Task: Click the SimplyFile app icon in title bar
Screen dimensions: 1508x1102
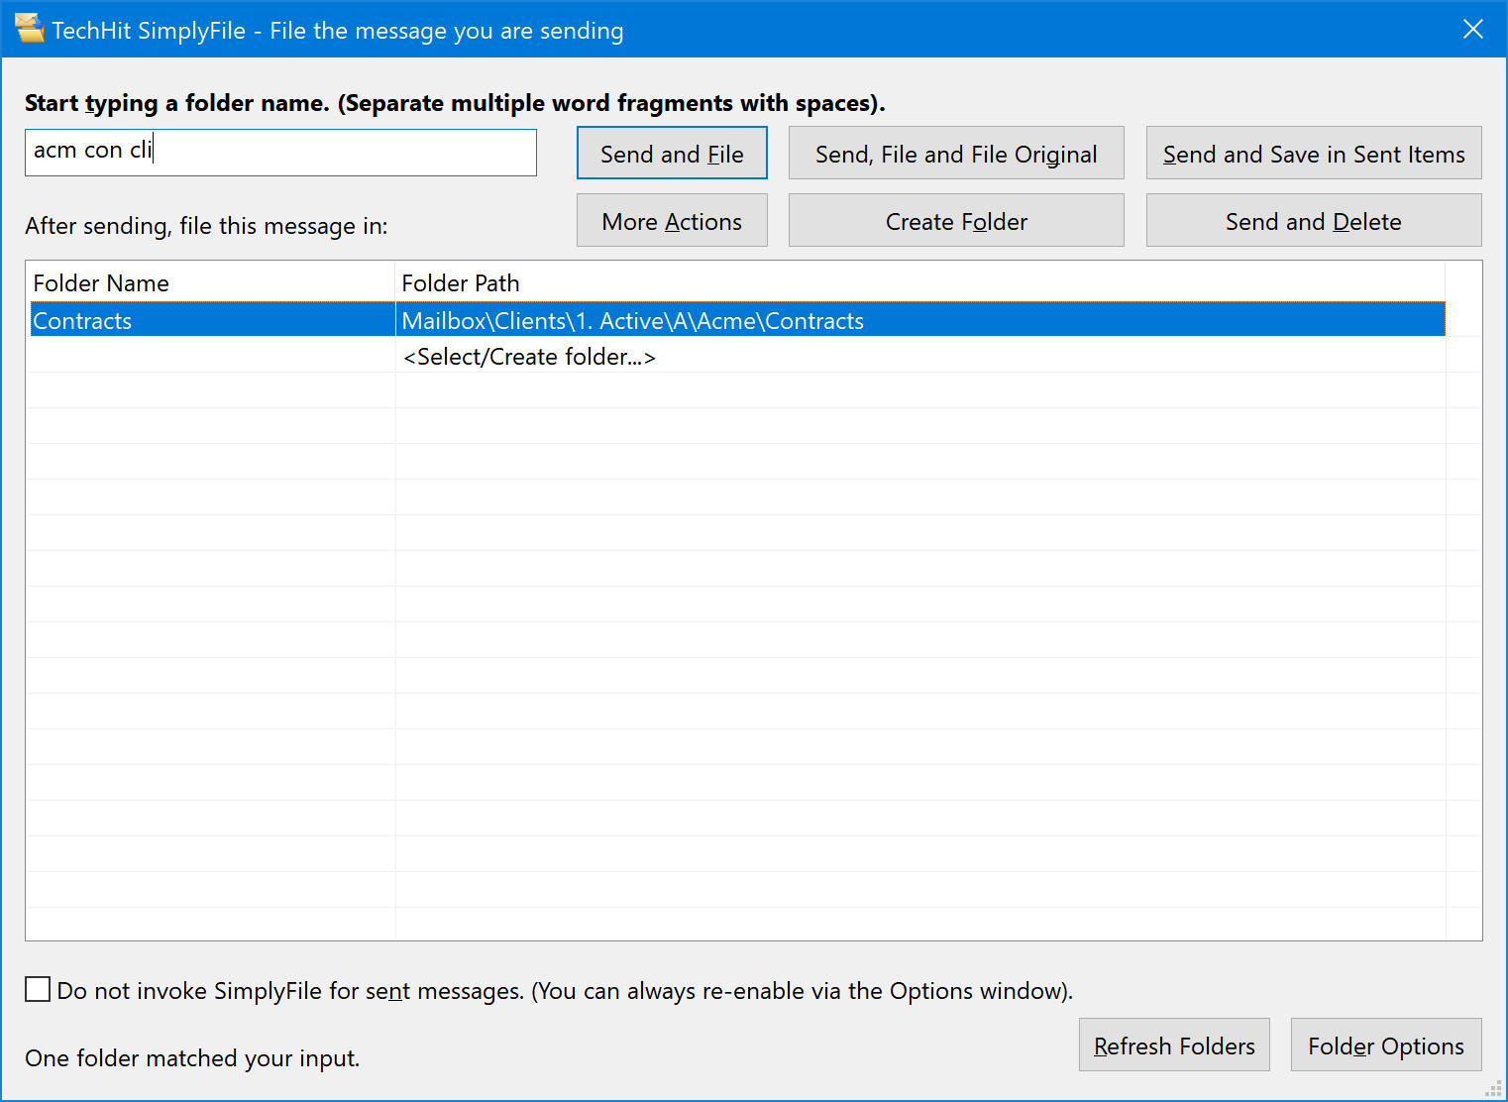Action: pos(30,29)
